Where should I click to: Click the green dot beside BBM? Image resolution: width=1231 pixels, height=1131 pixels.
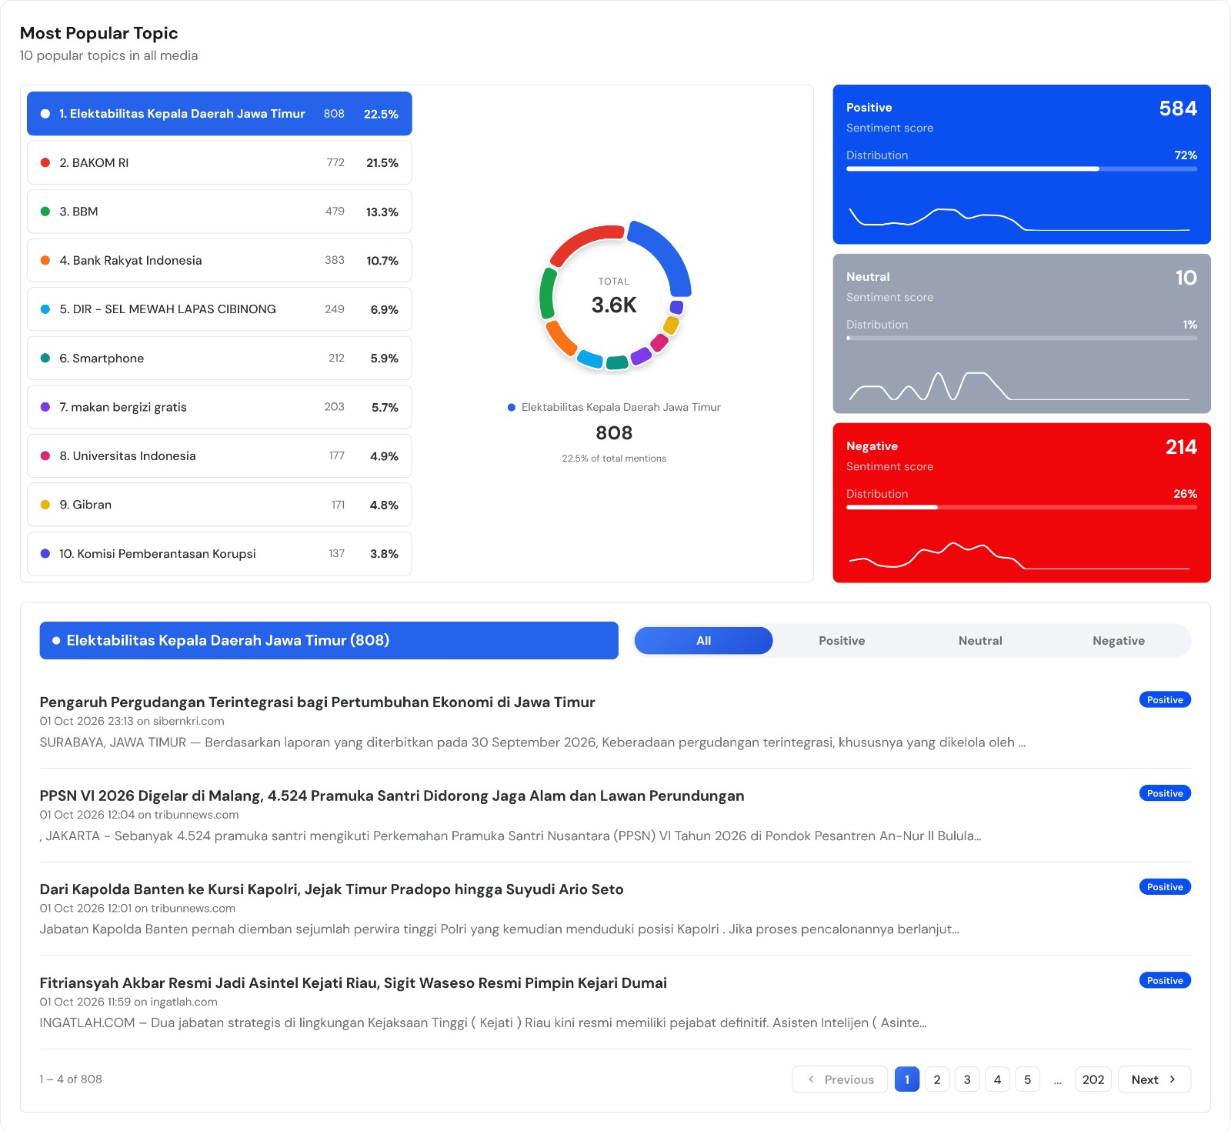45,212
